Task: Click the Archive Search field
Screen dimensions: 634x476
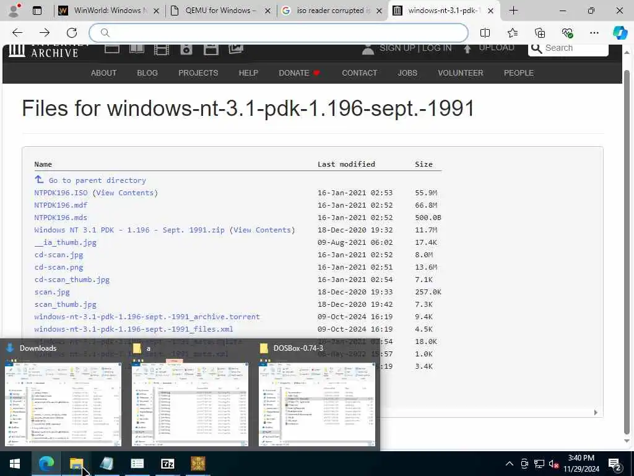Action: click(568, 48)
